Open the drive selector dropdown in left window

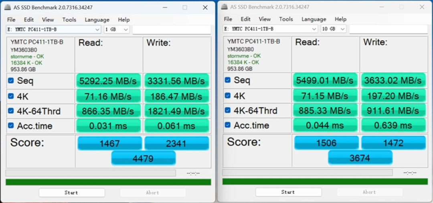coord(54,29)
